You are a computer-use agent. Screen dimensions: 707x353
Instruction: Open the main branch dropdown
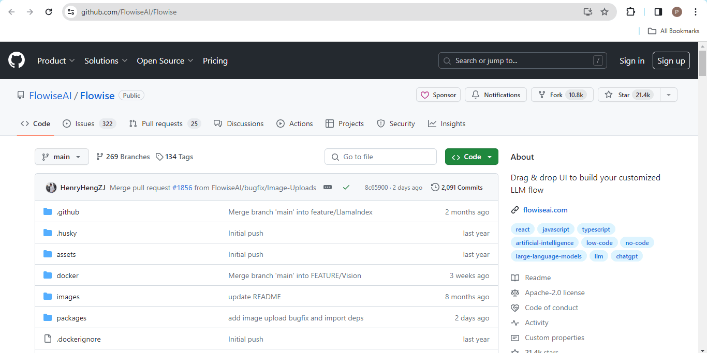(62, 157)
